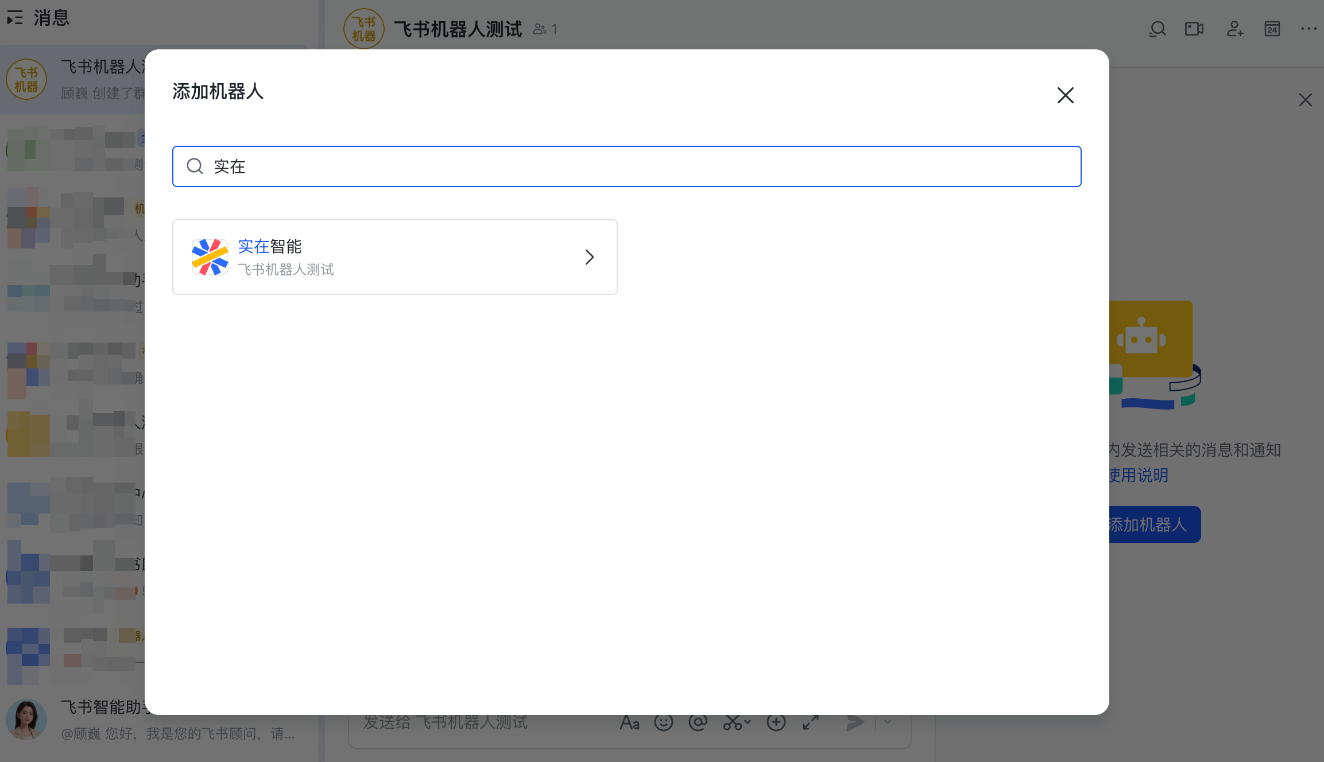Open the 使用说明 link

pyautogui.click(x=1139, y=475)
